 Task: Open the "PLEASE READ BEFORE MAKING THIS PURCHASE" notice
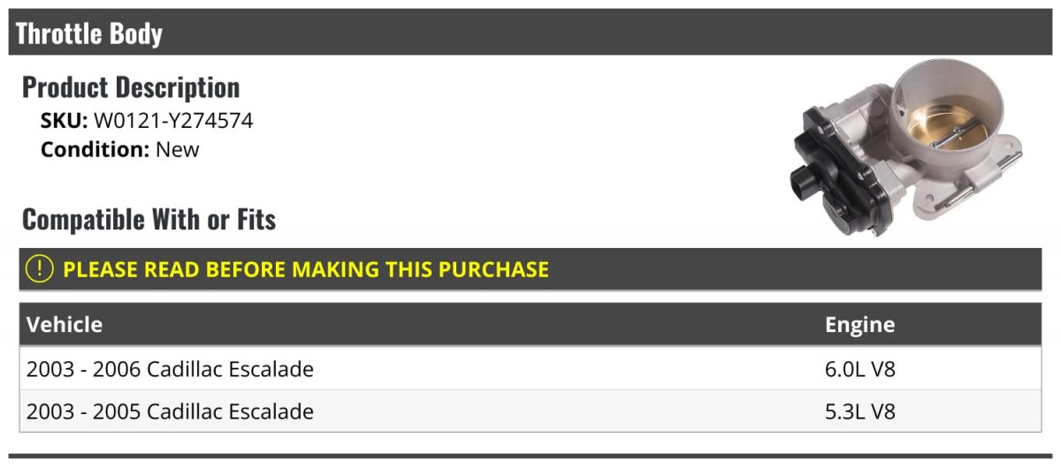[x=306, y=268]
